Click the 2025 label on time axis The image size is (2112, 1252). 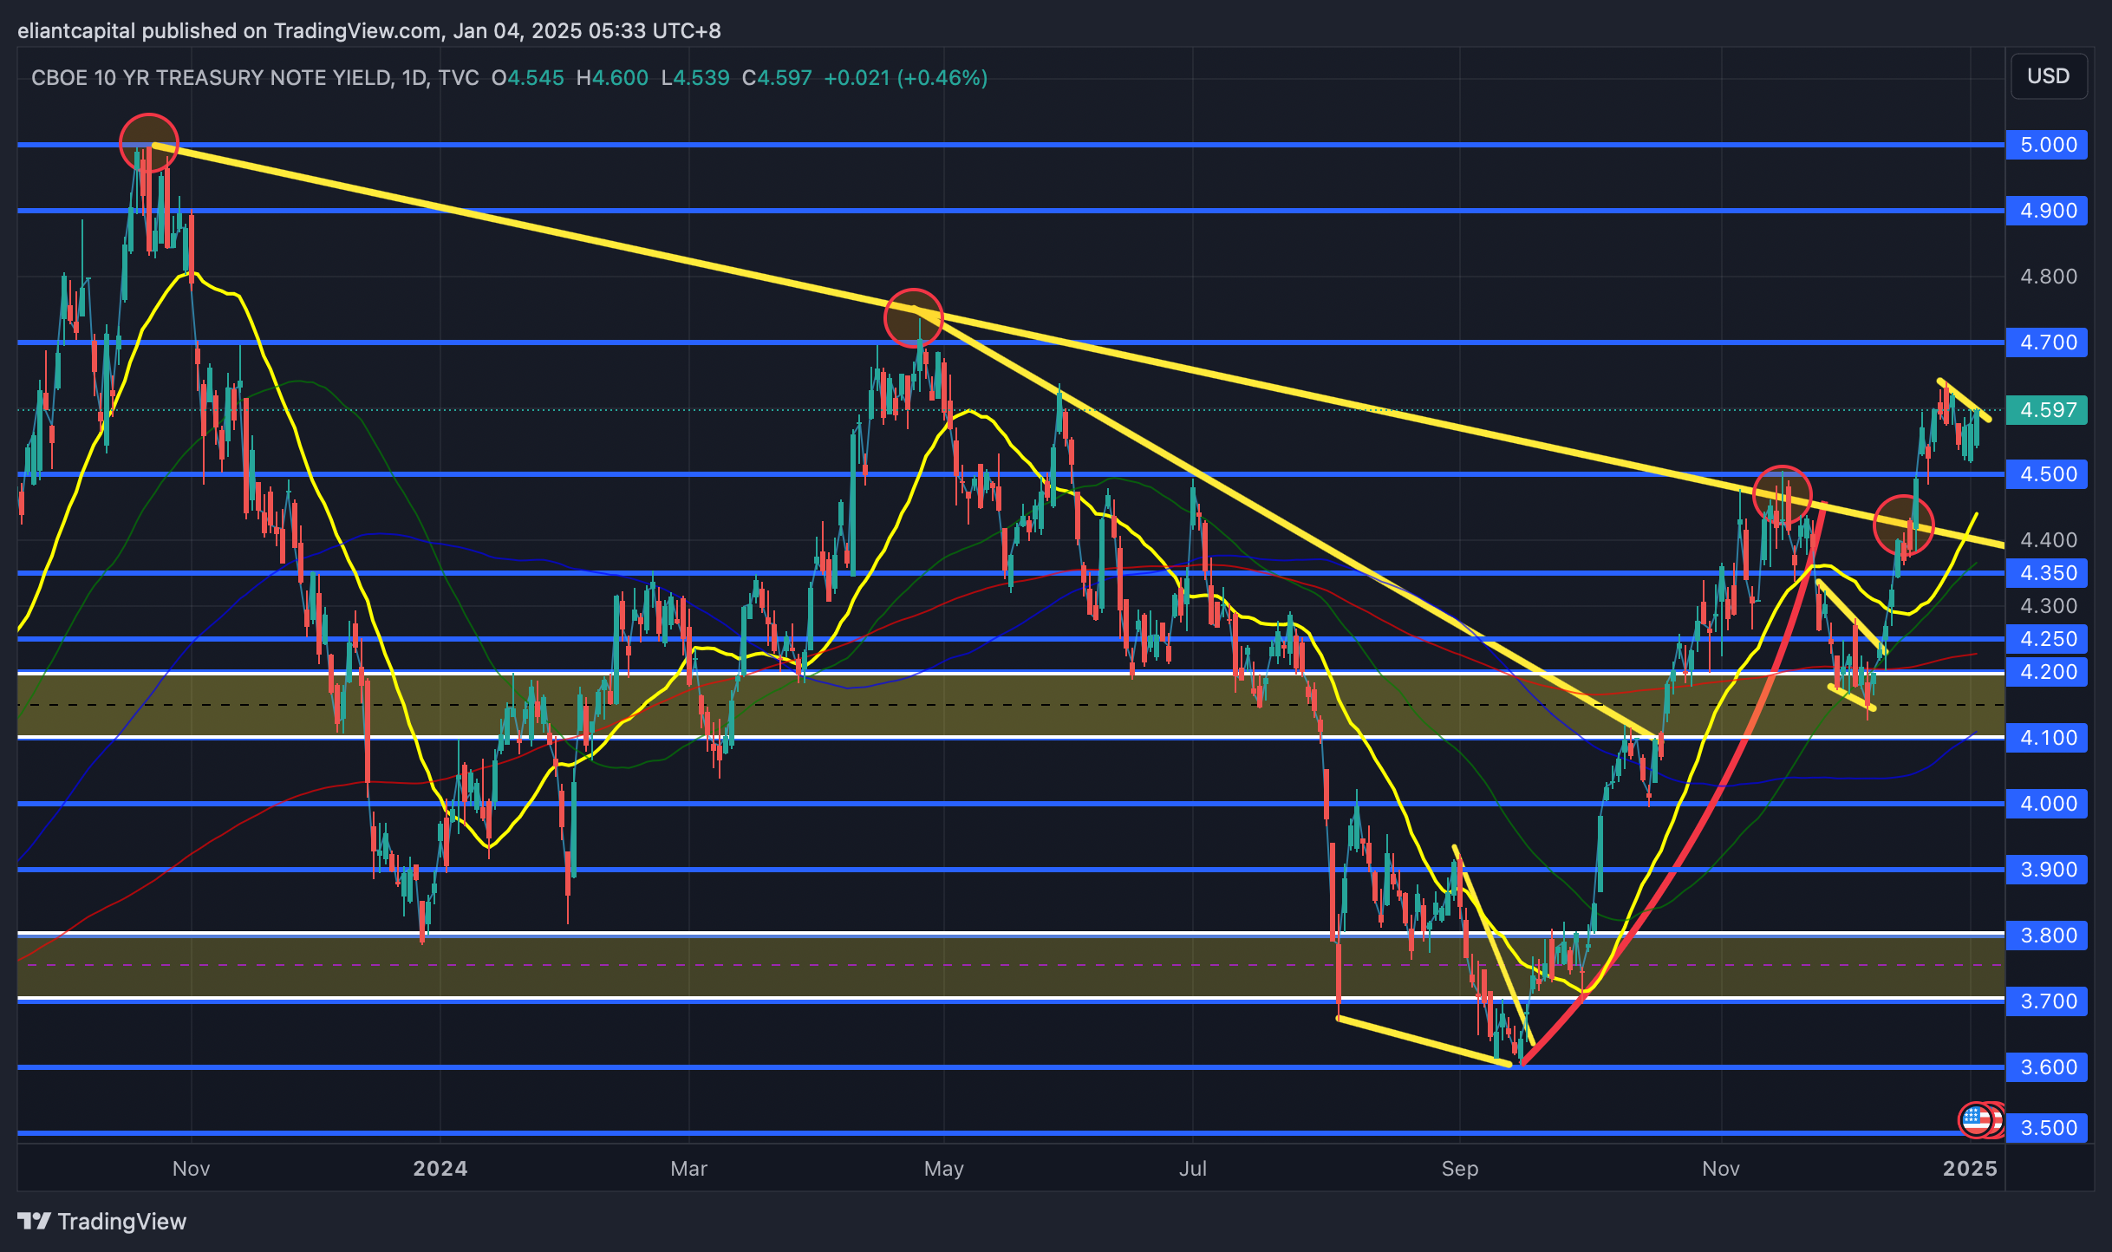point(1970,1168)
